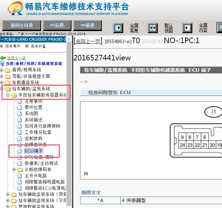Click the folder icon of 导航/多信息显示屏
This screenshot has width=222, height=208.
pos(8,77)
